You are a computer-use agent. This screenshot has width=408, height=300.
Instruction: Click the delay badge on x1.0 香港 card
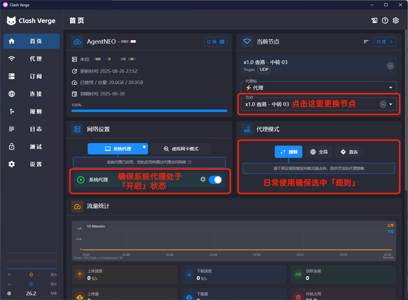pyautogui.click(x=390, y=66)
